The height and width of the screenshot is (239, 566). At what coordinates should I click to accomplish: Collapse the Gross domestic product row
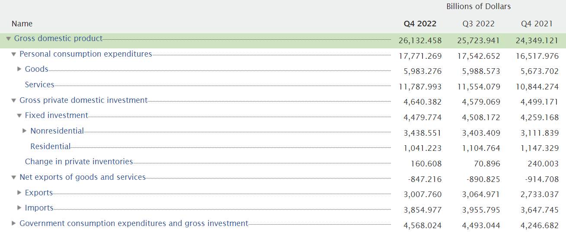[9, 39]
